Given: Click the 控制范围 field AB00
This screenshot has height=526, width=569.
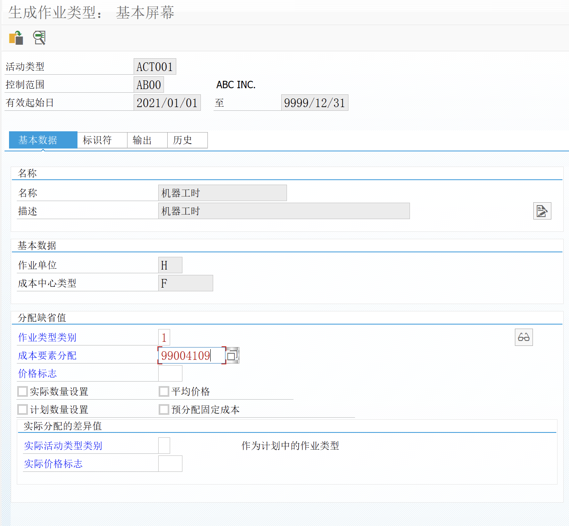Looking at the screenshot, I should tap(149, 85).
